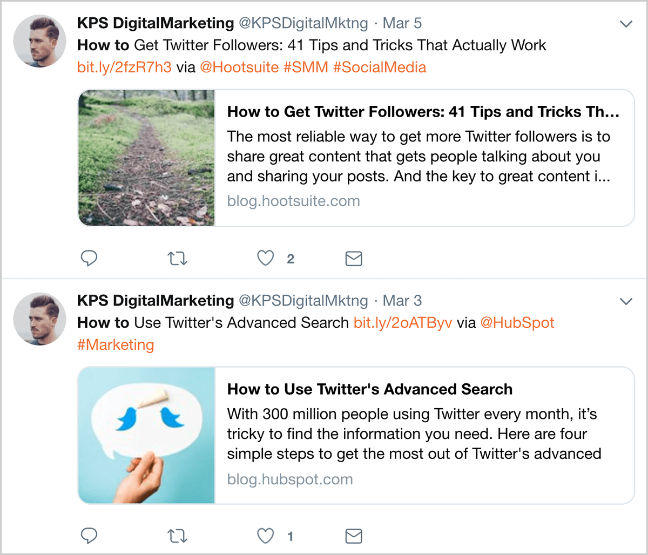
Task: Like the tweet with 1 like
Action: [x=265, y=536]
